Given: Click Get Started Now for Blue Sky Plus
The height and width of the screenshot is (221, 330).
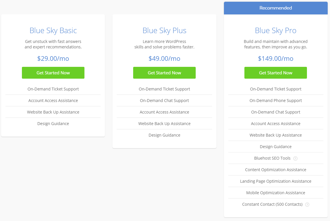Looking at the screenshot, I should (164, 73).
